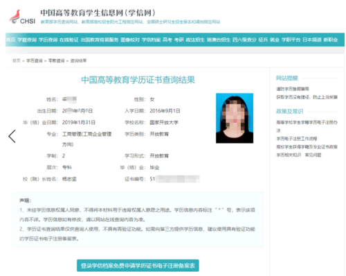
Task: Open 学历查询 in the navigation bar
Action: [x=48, y=40]
